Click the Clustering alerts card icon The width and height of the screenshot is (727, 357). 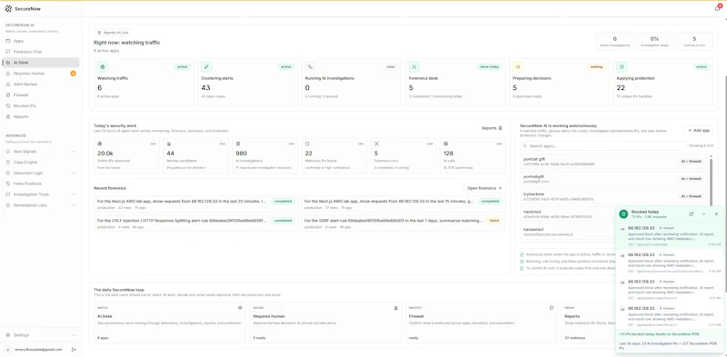click(206, 66)
